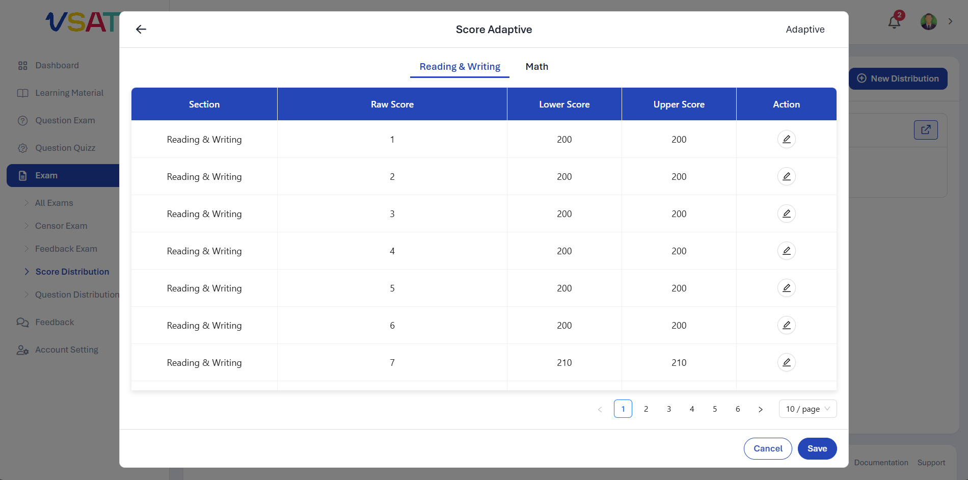Open All Exams submenu item
The height and width of the screenshot is (480, 968).
coord(54,203)
